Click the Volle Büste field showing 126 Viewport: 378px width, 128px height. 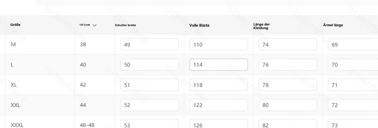coord(219,124)
